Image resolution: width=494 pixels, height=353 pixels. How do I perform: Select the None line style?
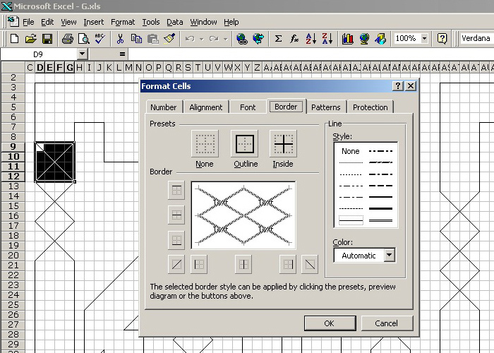click(350, 151)
